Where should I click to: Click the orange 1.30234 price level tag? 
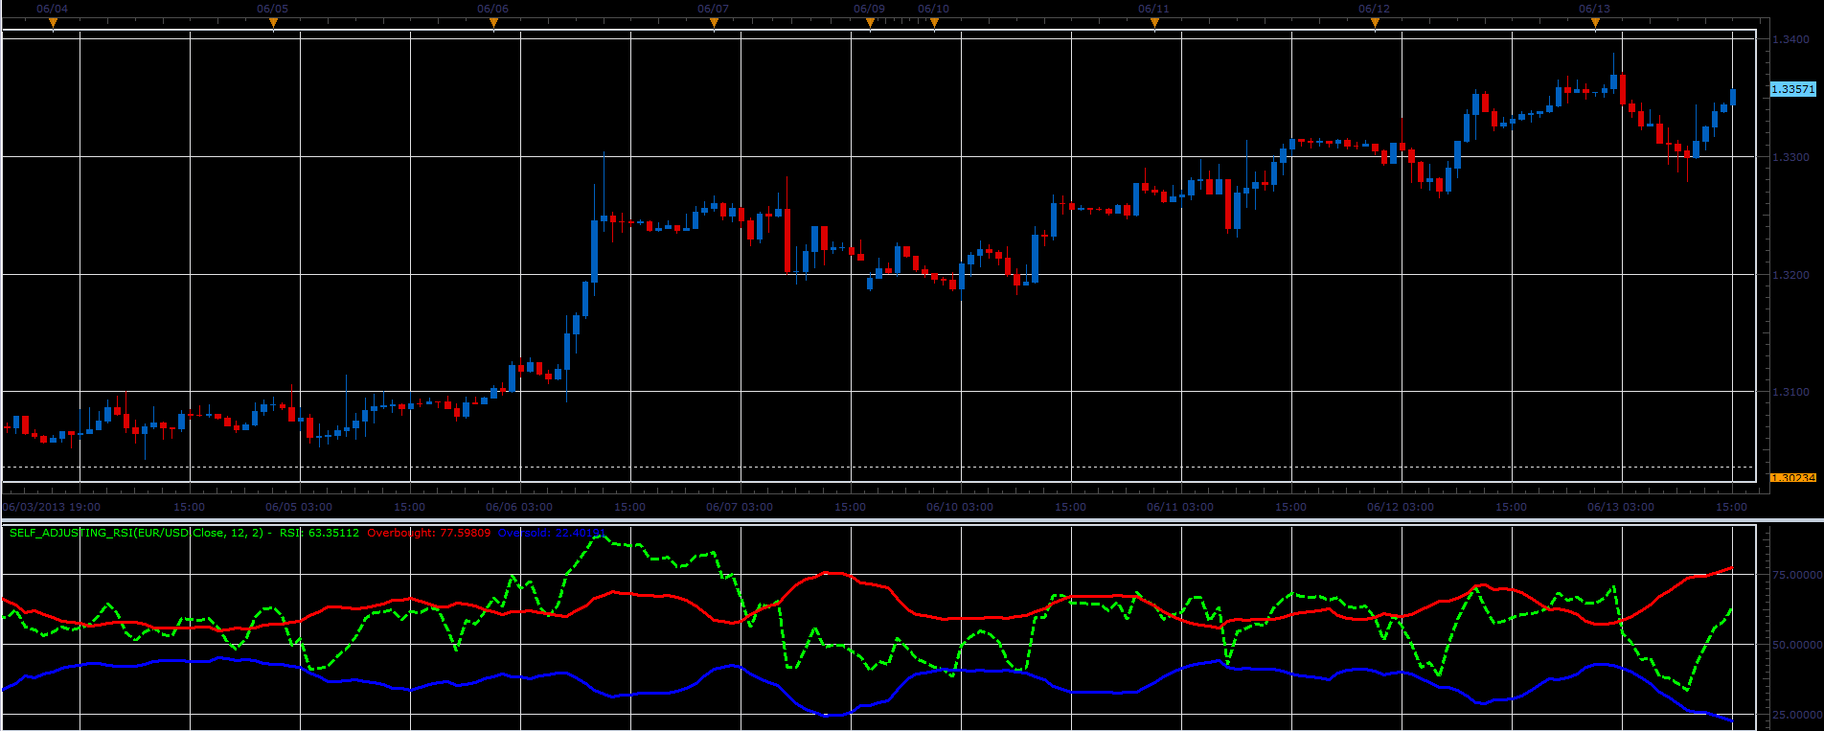pos(1792,477)
